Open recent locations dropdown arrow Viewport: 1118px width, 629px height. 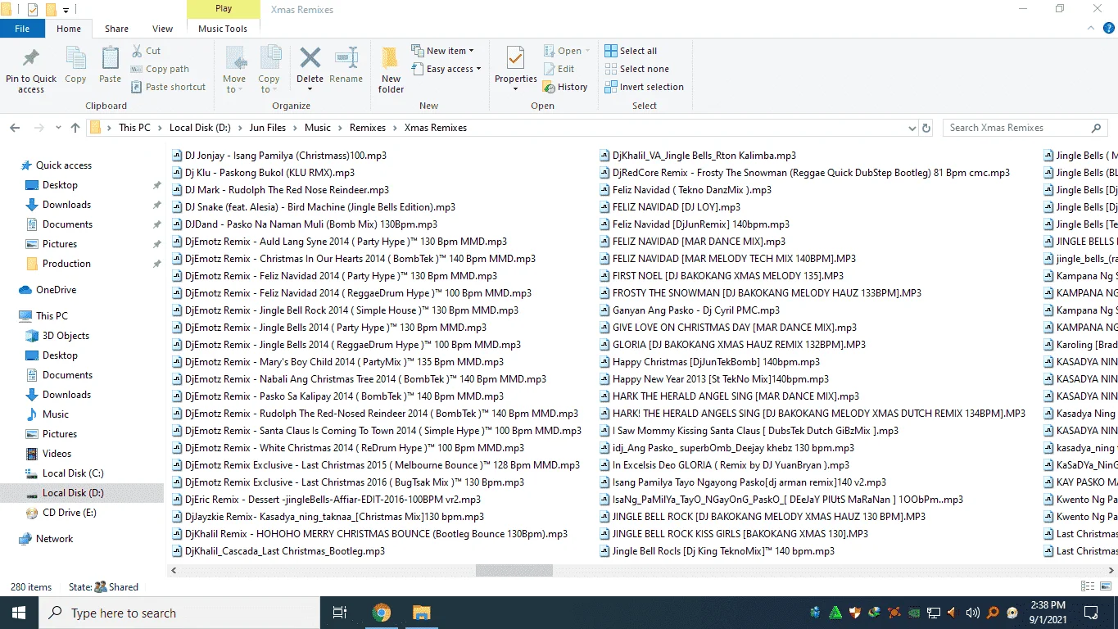click(x=60, y=128)
